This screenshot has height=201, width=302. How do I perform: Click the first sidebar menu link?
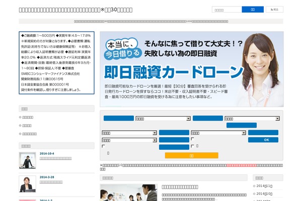pos(28,117)
